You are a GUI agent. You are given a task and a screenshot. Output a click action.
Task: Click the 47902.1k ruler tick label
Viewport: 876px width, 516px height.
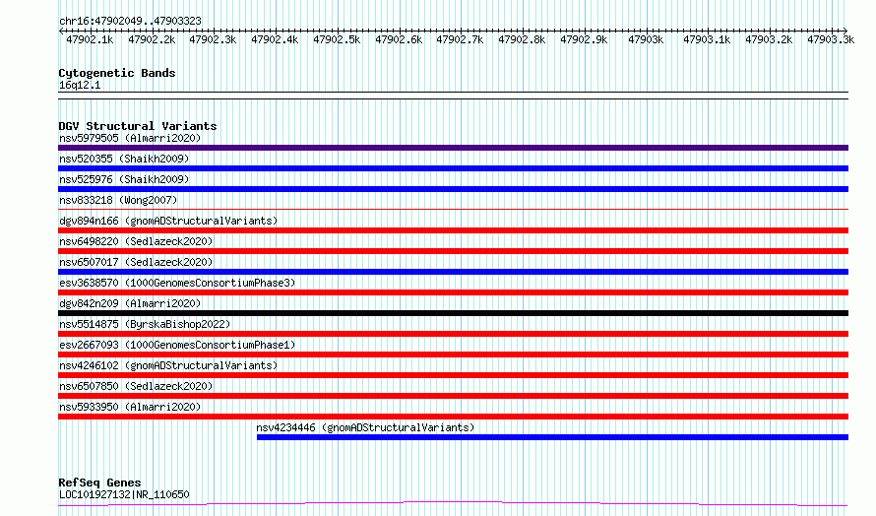[x=90, y=39]
